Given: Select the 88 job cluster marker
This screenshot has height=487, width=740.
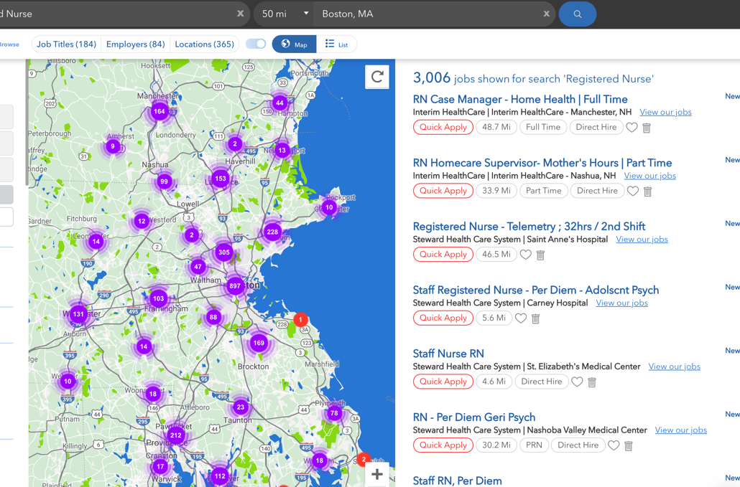Looking at the screenshot, I should click(x=213, y=317).
